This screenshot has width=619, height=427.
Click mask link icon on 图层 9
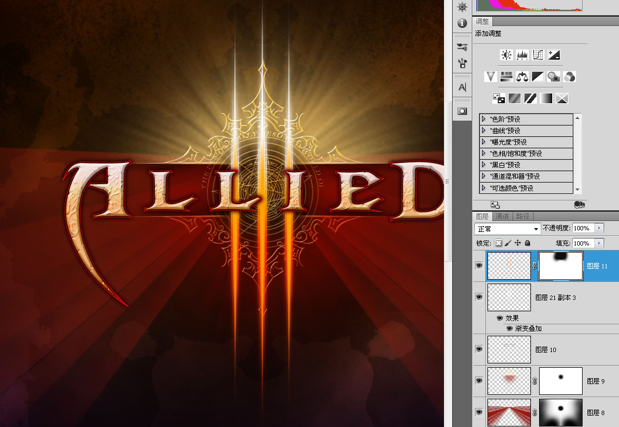[535, 381]
